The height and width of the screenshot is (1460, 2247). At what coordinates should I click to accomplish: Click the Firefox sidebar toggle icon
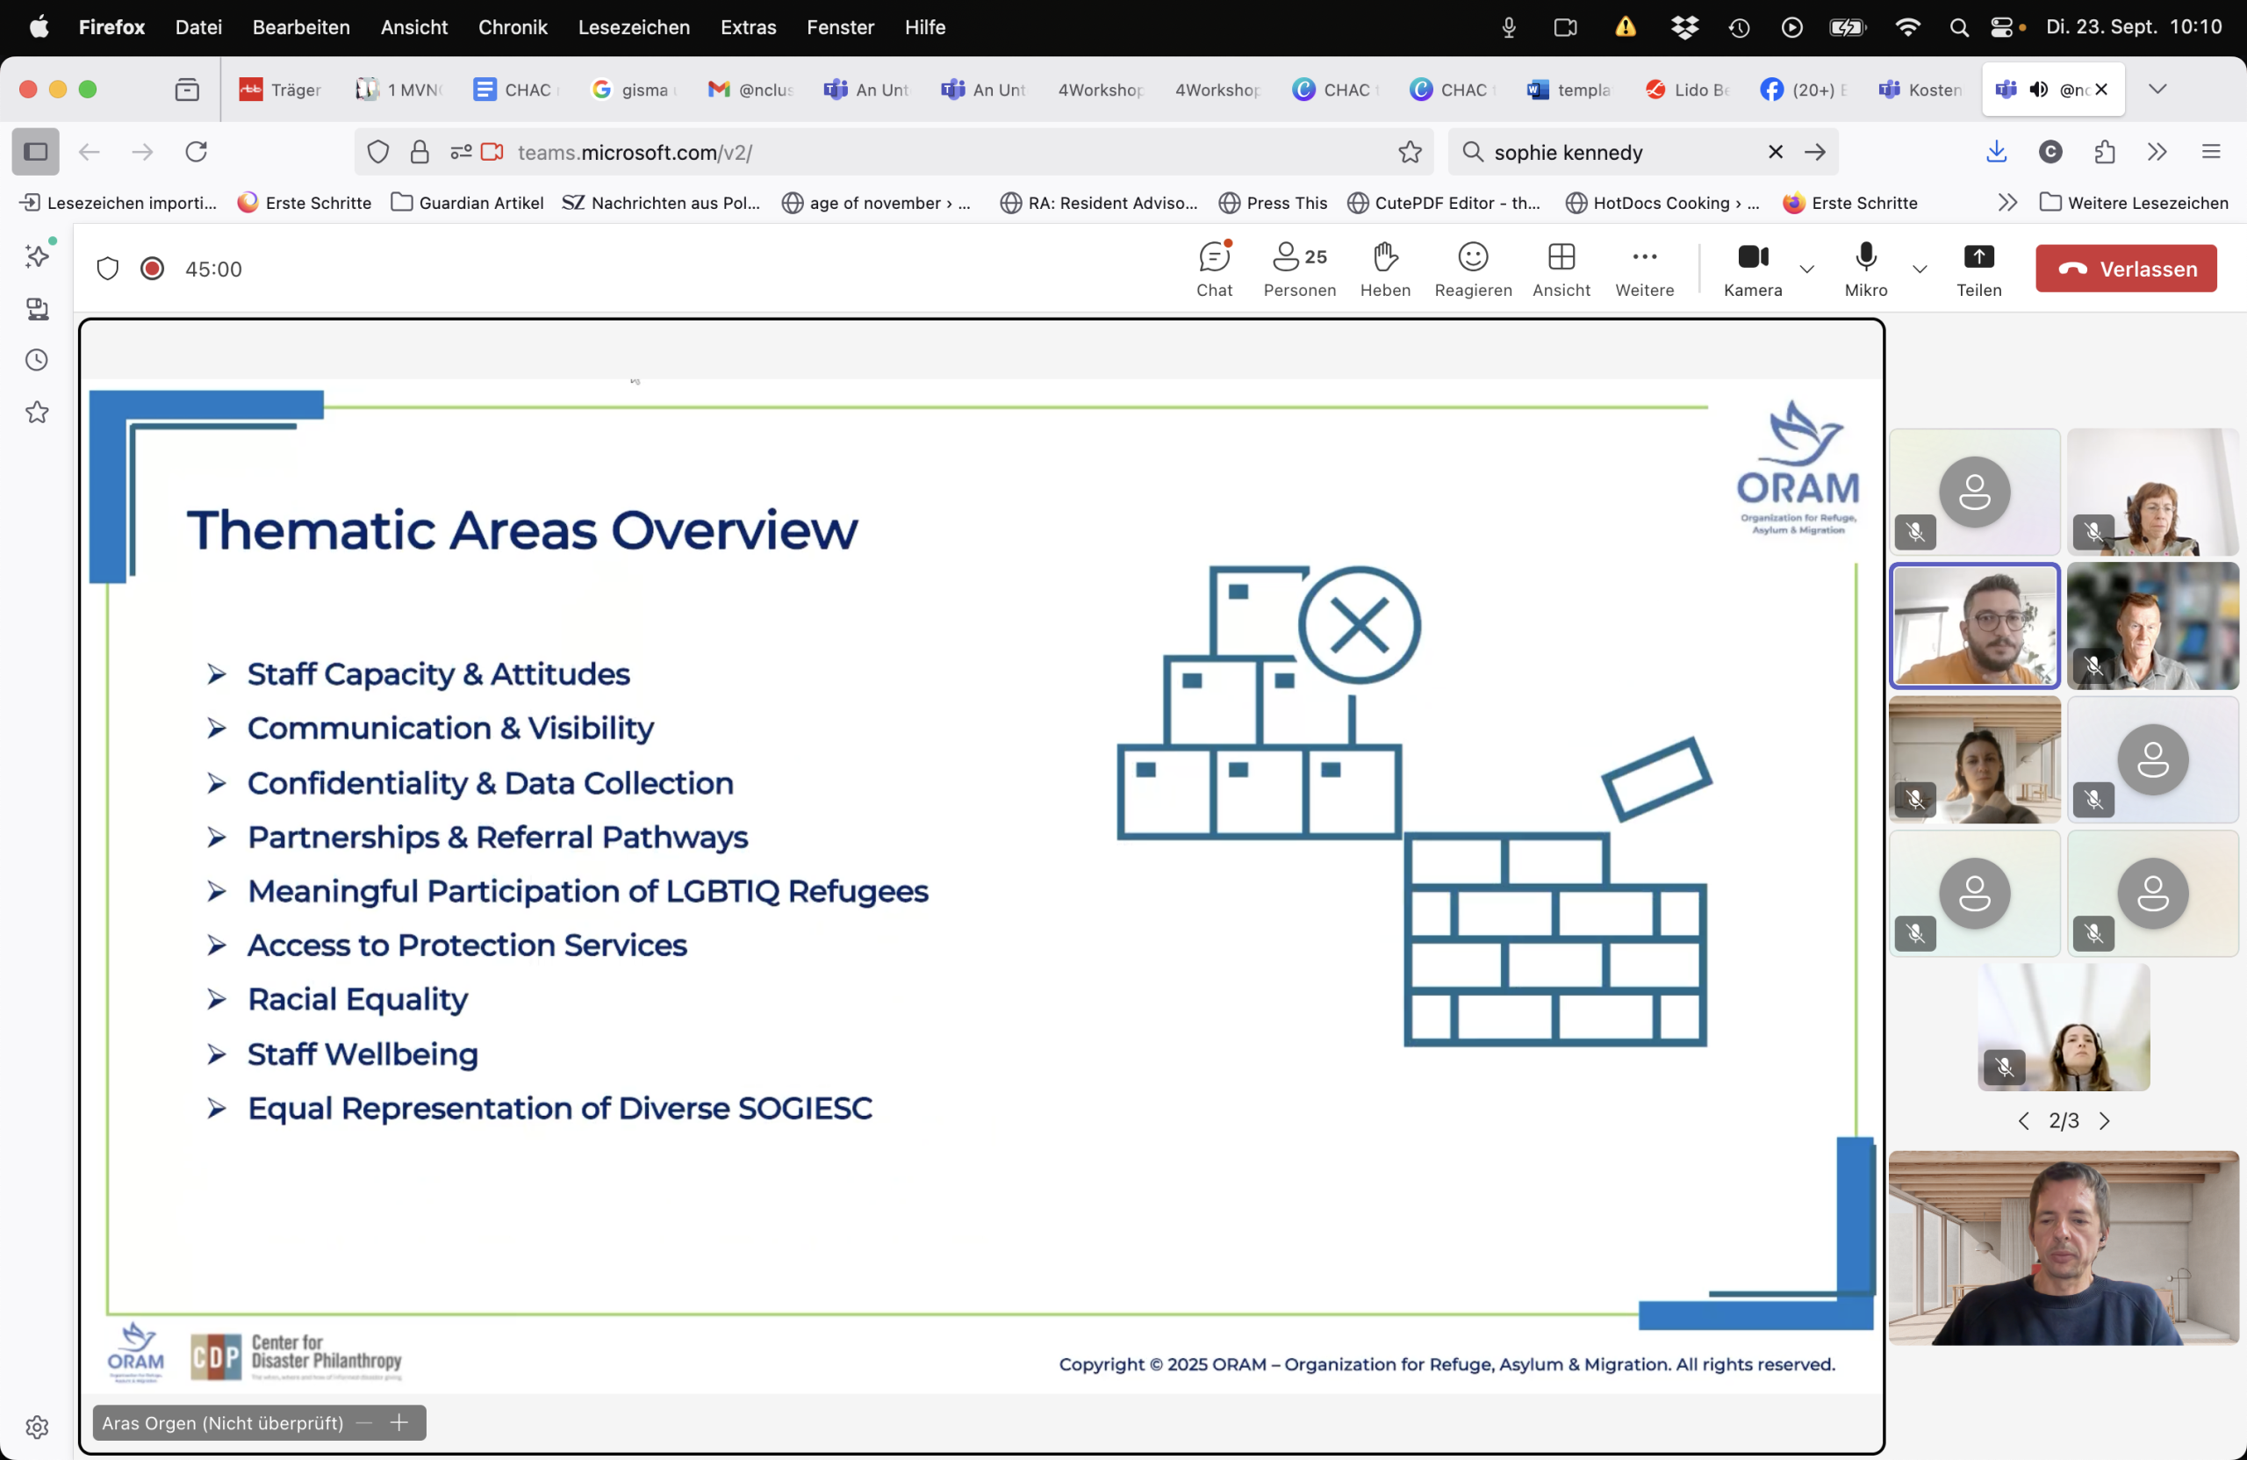(x=36, y=152)
